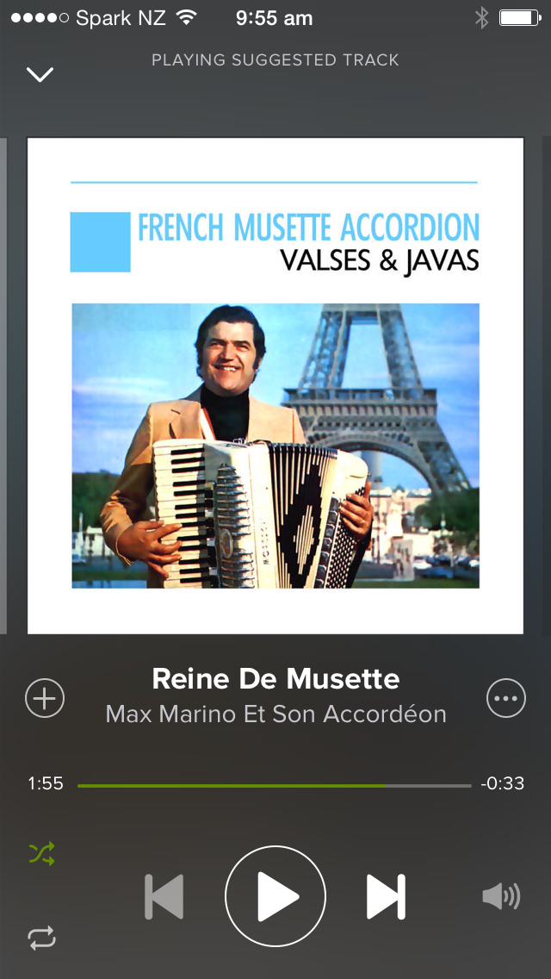This screenshot has height=979, width=551.
Task: Open the volume speaker control
Action: 501,897
